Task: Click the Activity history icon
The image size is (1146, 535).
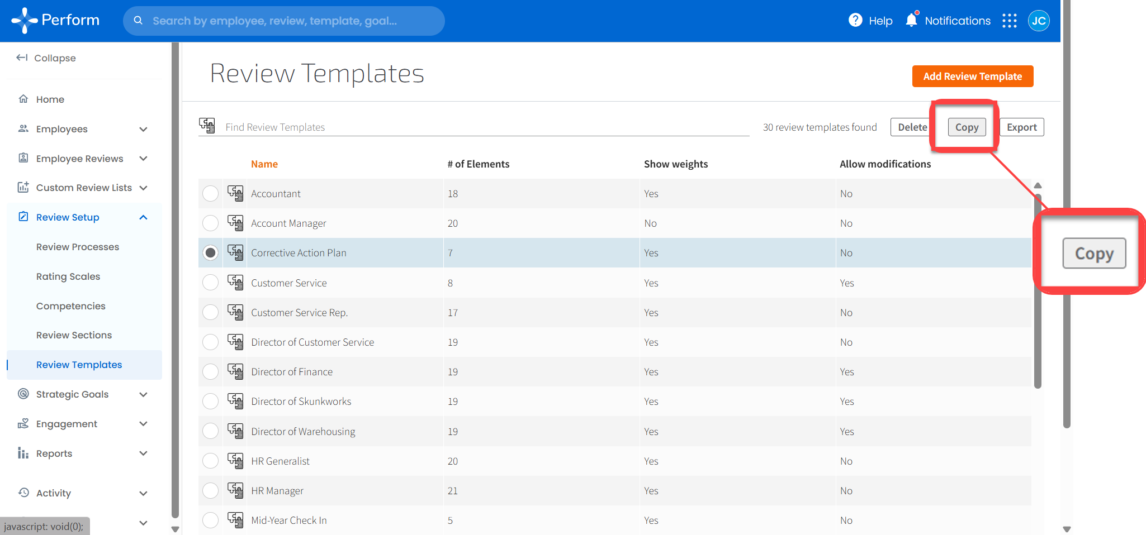Action: [23, 493]
